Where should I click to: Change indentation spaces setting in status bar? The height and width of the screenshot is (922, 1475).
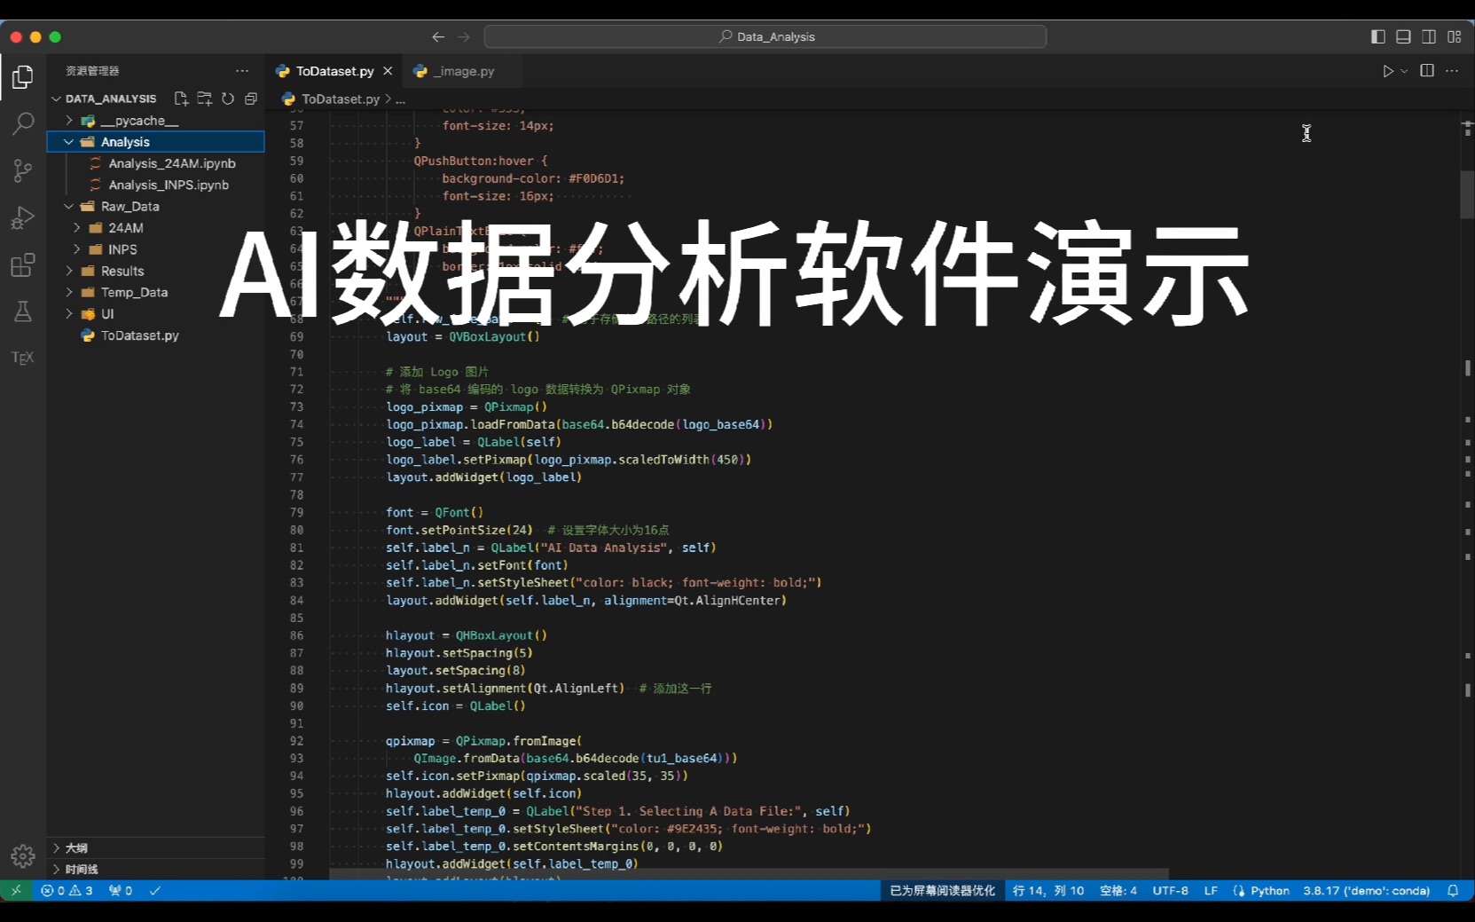(x=1118, y=891)
